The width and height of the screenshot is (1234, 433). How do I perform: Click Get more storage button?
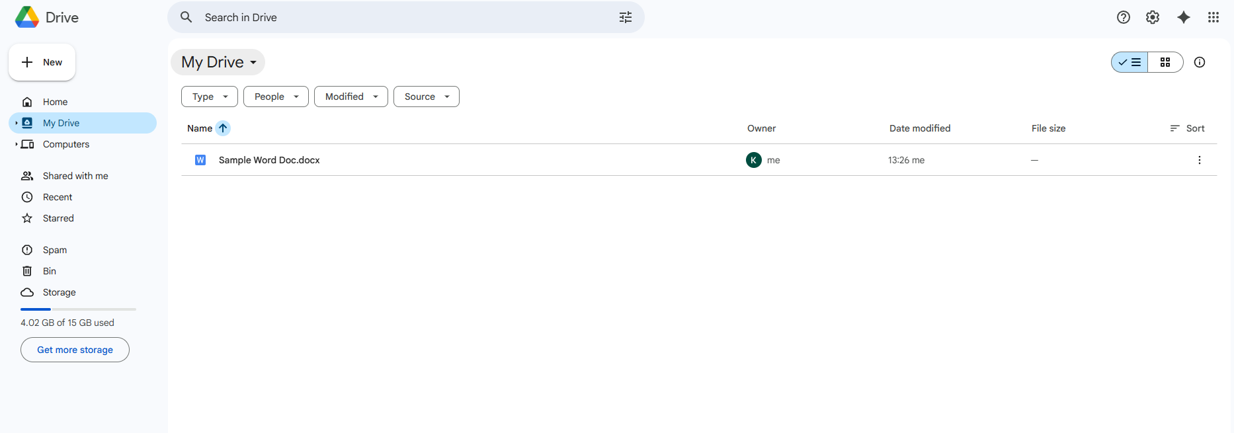point(75,350)
